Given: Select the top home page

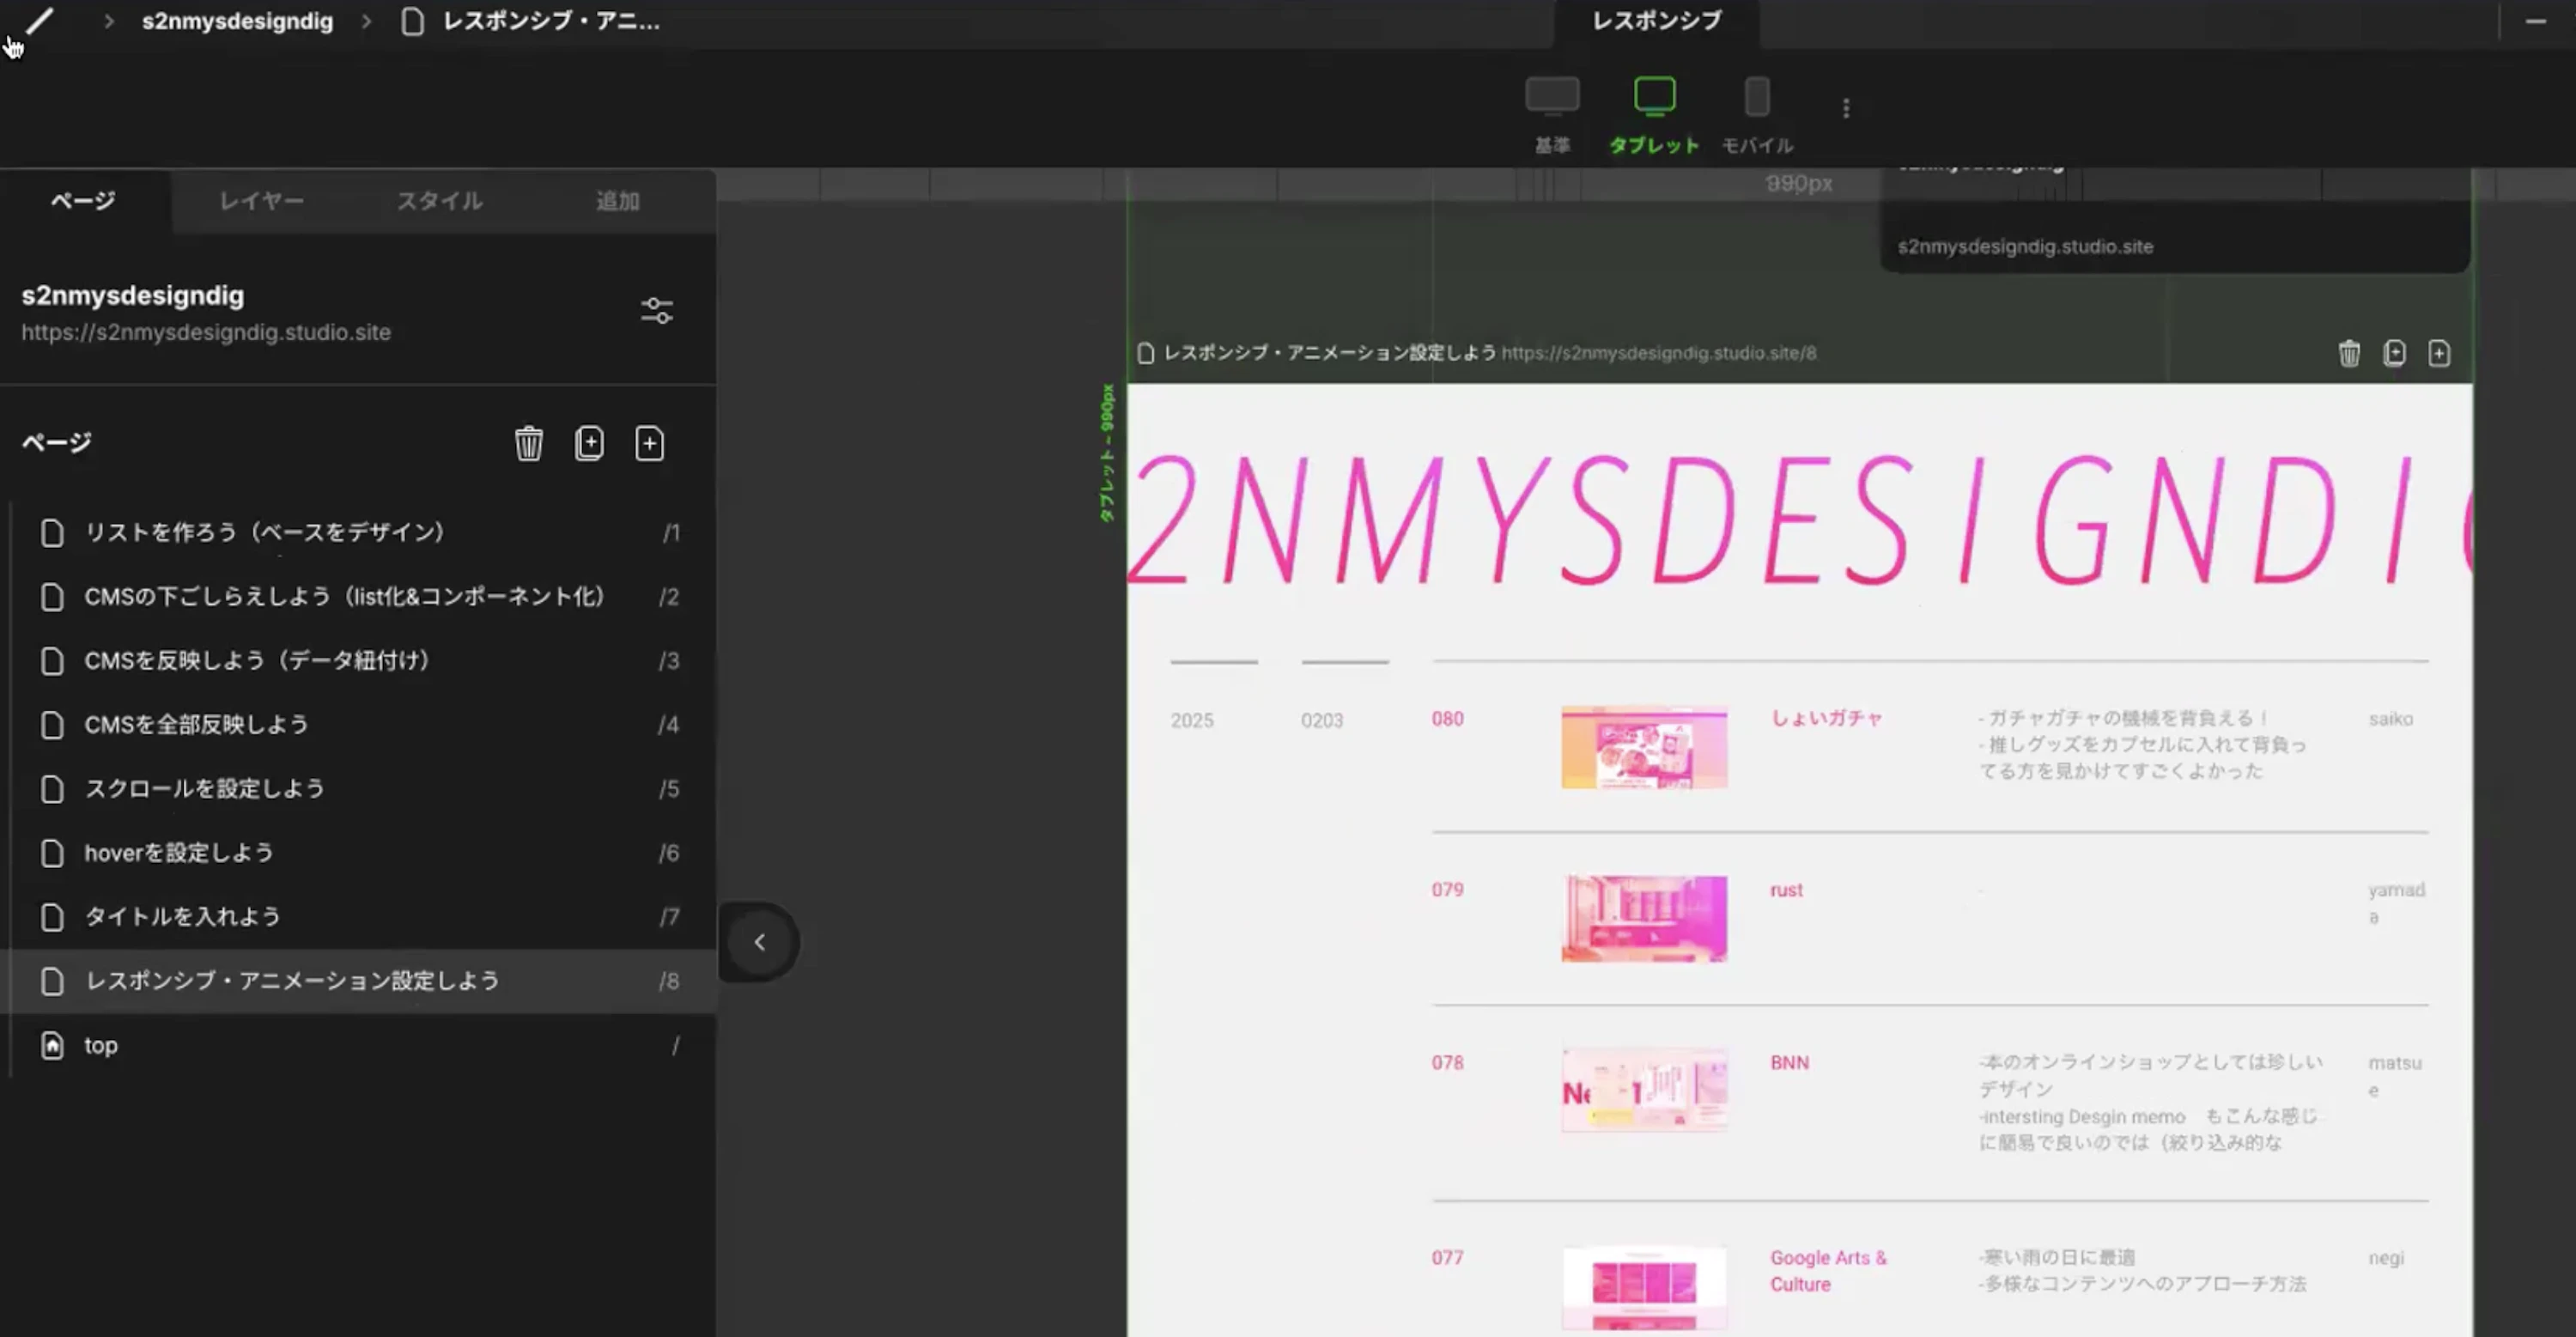Looking at the screenshot, I should [x=100, y=1045].
